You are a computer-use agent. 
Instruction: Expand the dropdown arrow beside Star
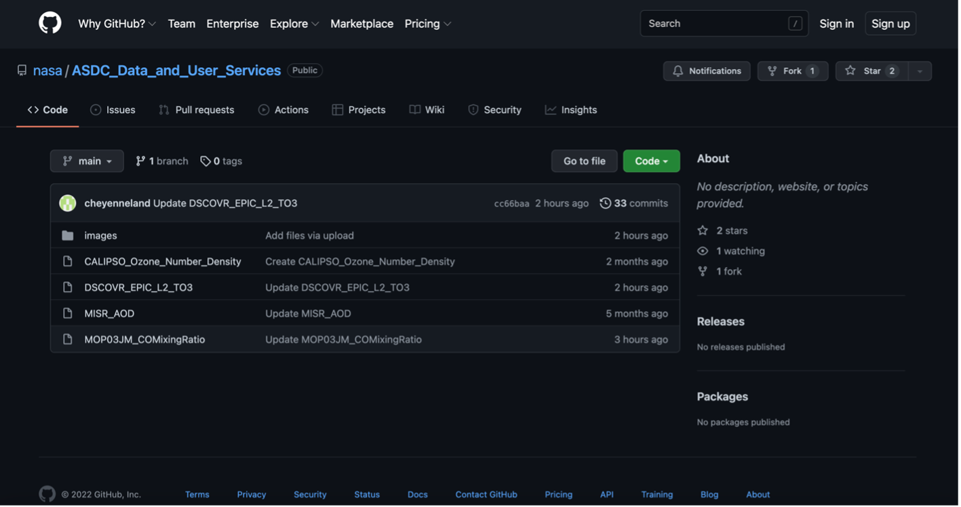[x=920, y=70]
